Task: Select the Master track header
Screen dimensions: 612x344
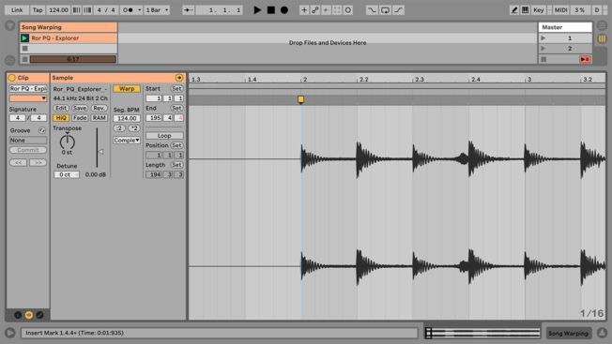Action: [565, 27]
